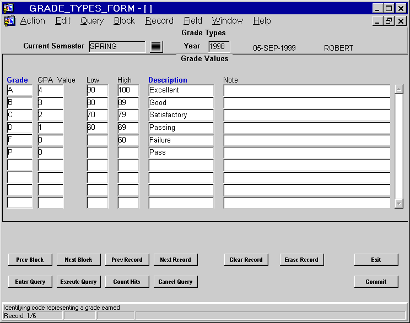Click the 05-SEP-1999 date text
Viewport: 410px width, 323px height.
point(274,48)
